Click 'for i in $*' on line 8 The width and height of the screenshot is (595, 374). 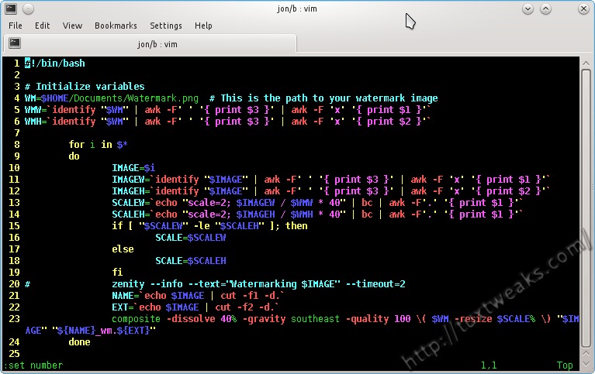[99, 144]
